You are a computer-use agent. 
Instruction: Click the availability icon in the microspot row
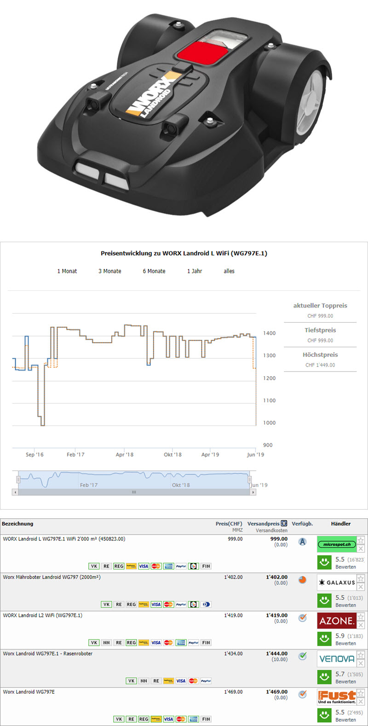click(302, 542)
